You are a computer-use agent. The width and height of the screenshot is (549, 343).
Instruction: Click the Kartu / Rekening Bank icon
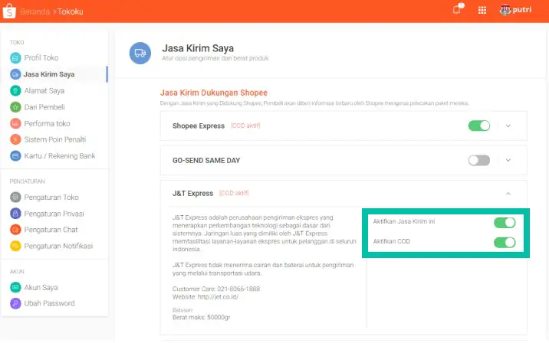15,155
